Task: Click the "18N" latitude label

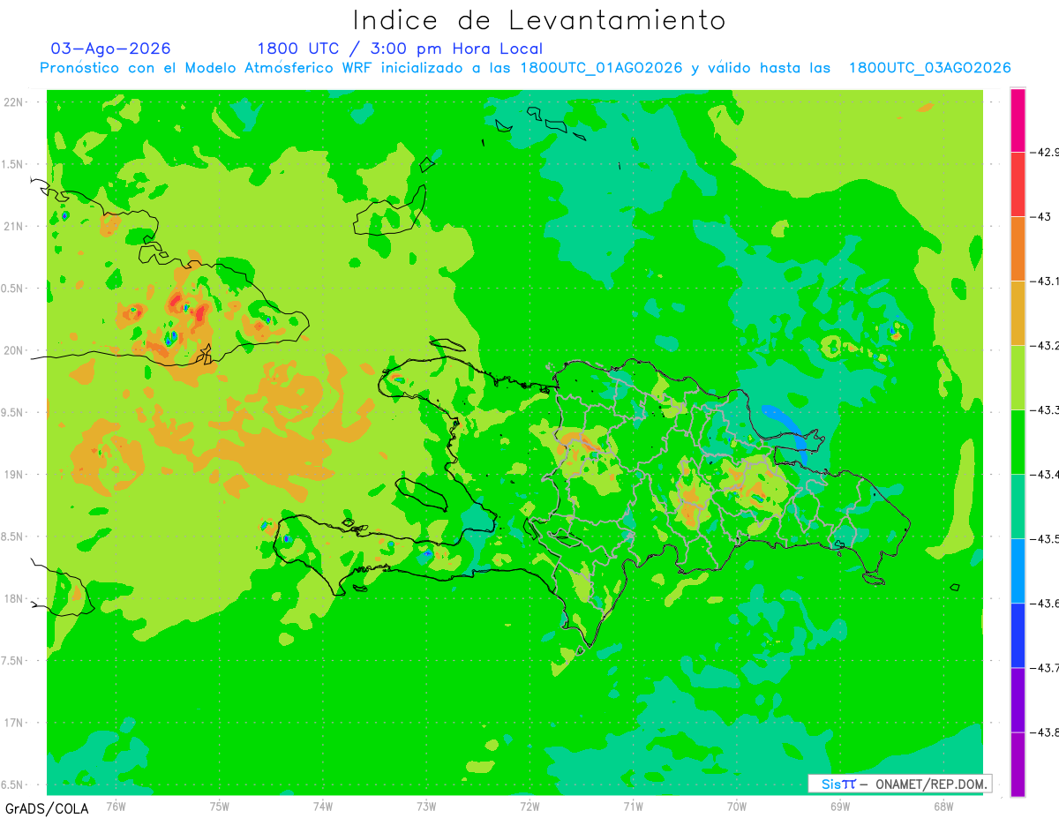Action: [15, 598]
